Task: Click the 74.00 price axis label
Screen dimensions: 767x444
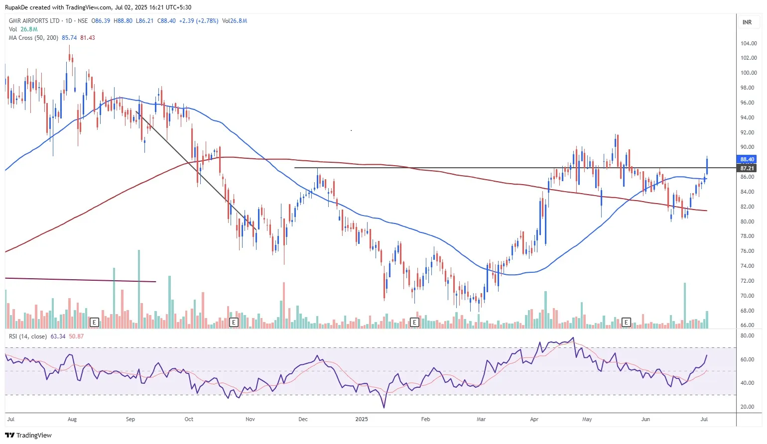Action: pos(747,266)
